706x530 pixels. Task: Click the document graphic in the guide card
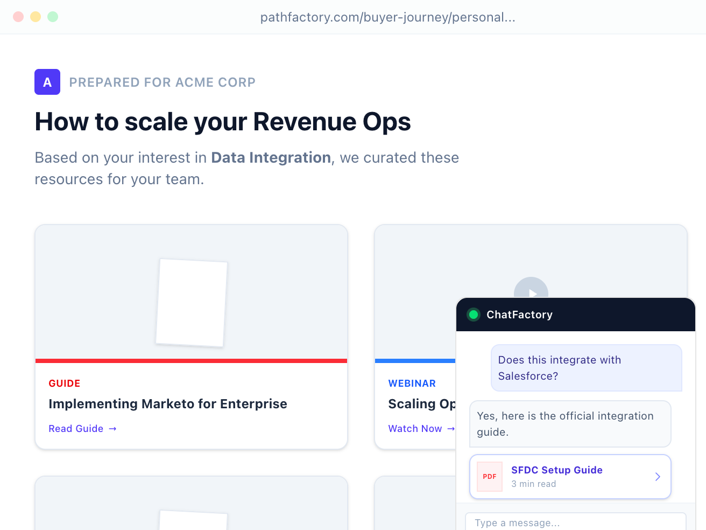(x=192, y=303)
